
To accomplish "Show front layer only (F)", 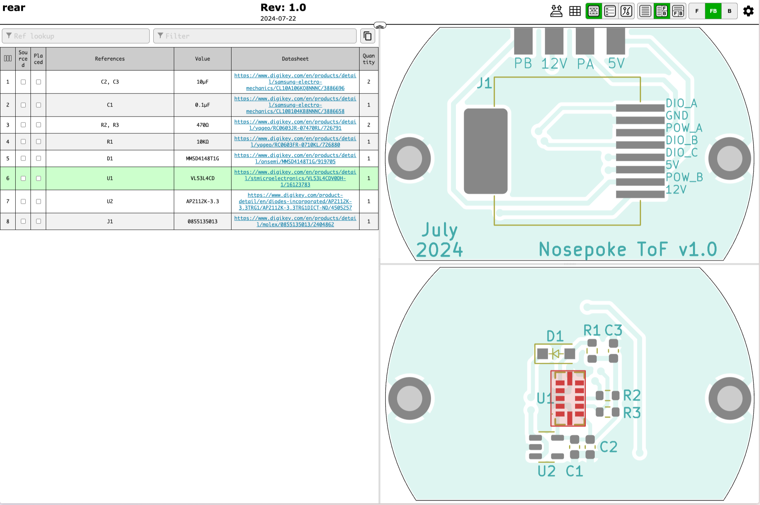I will [x=697, y=11].
